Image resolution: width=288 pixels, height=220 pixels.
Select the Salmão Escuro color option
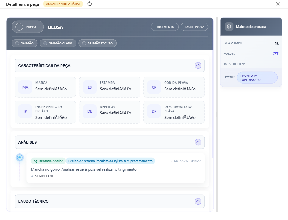pos(98,43)
